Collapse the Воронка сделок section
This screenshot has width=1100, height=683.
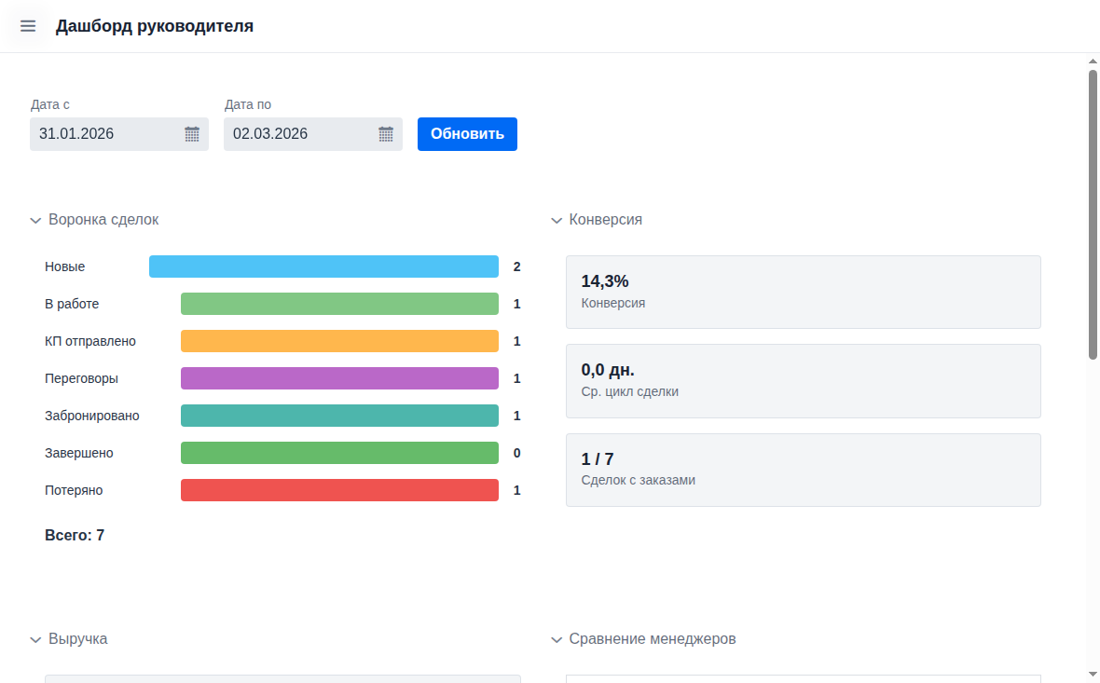pyautogui.click(x=35, y=221)
